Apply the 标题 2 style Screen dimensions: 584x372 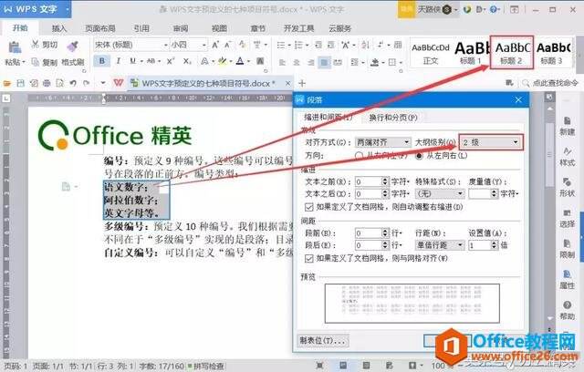pos(512,53)
